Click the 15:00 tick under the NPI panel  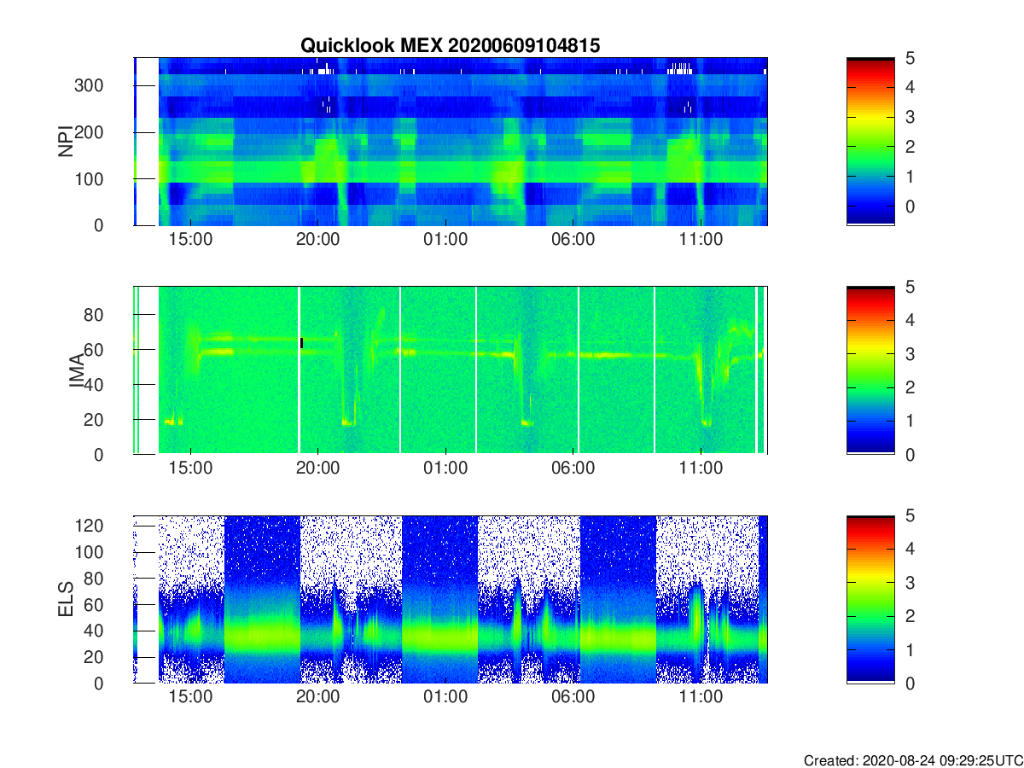click(190, 240)
